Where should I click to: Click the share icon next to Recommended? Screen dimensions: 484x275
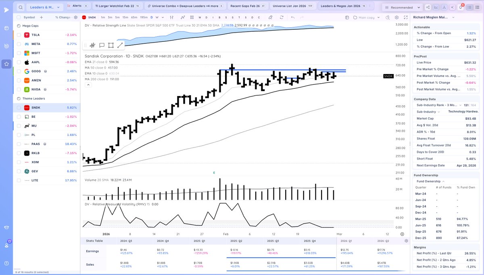point(428,7)
